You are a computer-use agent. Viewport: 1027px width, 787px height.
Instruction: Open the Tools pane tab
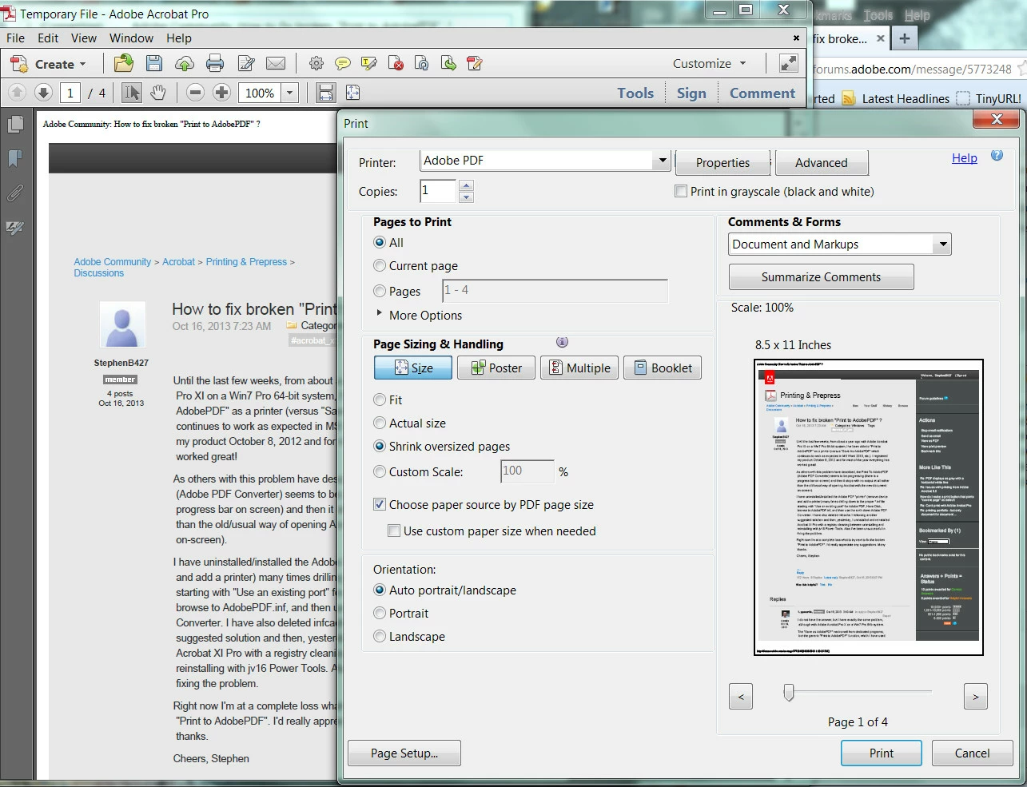coord(635,93)
